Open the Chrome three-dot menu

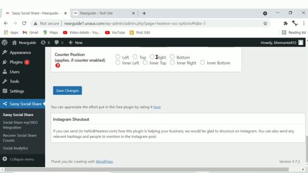304,24
